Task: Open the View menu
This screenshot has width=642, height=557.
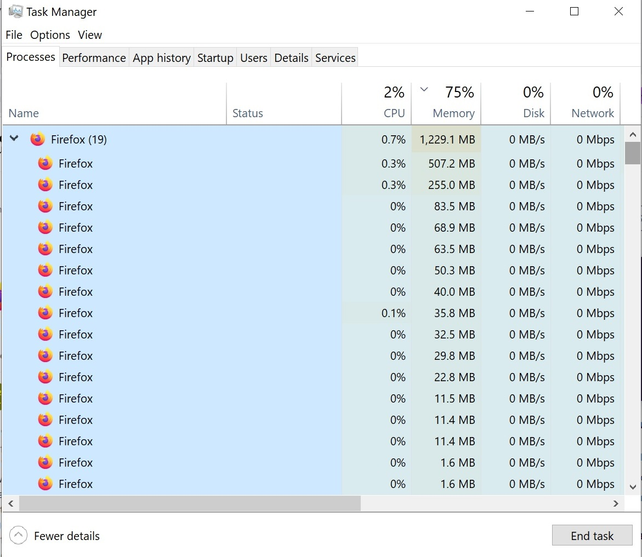Action: tap(90, 35)
